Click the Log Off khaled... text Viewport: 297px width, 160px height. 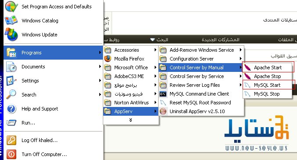(40, 140)
